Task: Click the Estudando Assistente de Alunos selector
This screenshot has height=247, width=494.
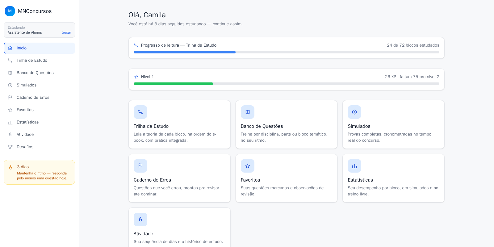Action: (39, 30)
